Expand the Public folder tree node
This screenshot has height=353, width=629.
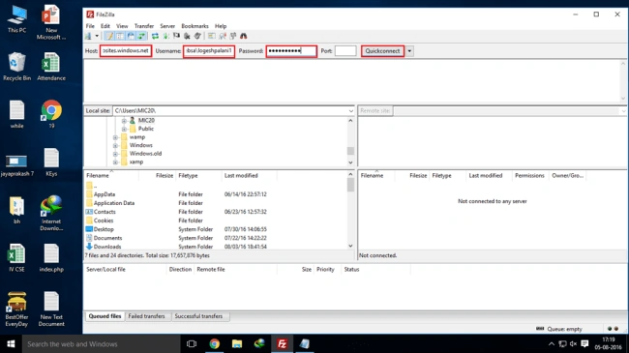click(124, 129)
